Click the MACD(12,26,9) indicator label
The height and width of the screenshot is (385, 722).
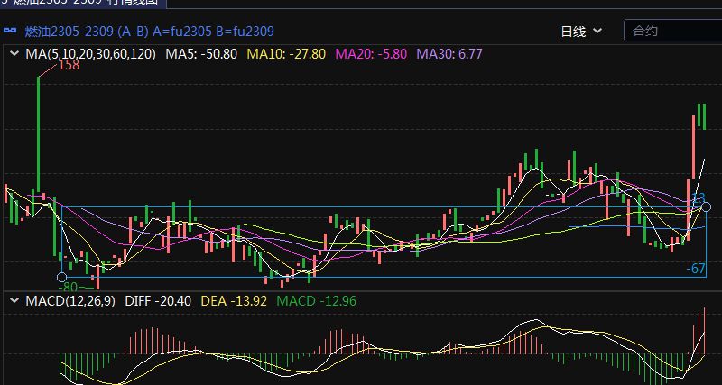pyautogui.click(x=71, y=300)
